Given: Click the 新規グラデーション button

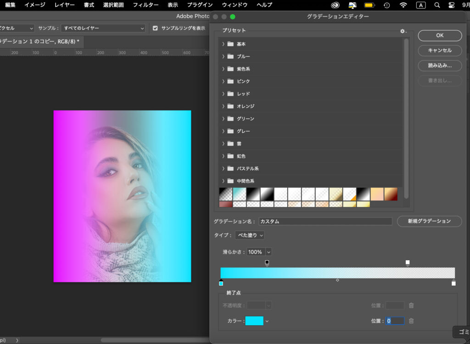Looking at the screenshot, I should pos(429,221).
